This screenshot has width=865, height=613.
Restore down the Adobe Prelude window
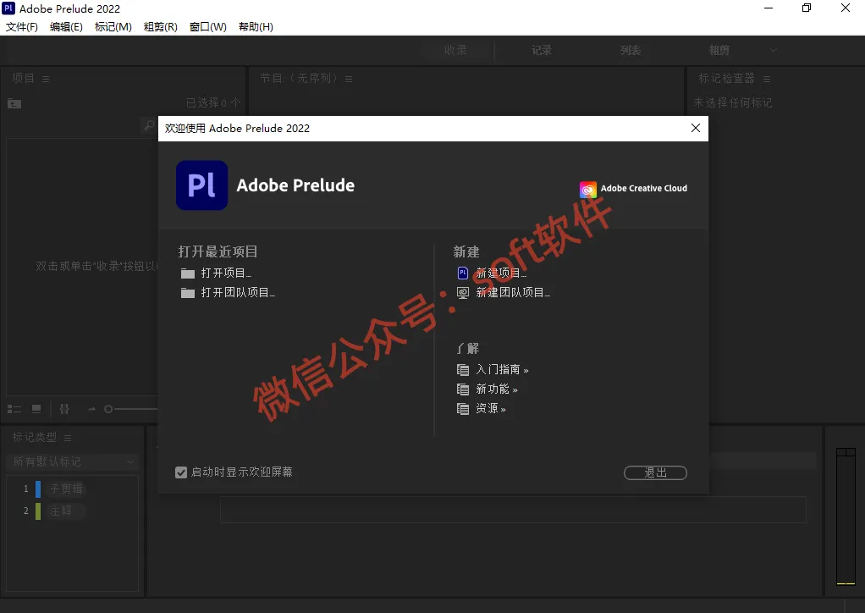click(807, 8)
